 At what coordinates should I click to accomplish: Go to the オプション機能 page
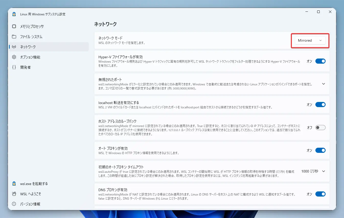pos(30,57)
